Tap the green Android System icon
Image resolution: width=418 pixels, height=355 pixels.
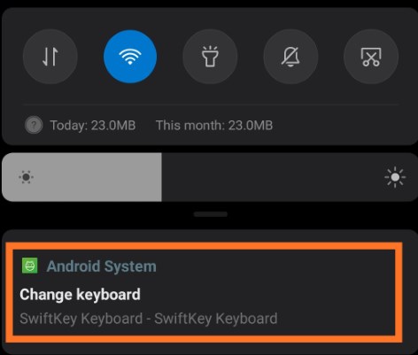[30, 266]
